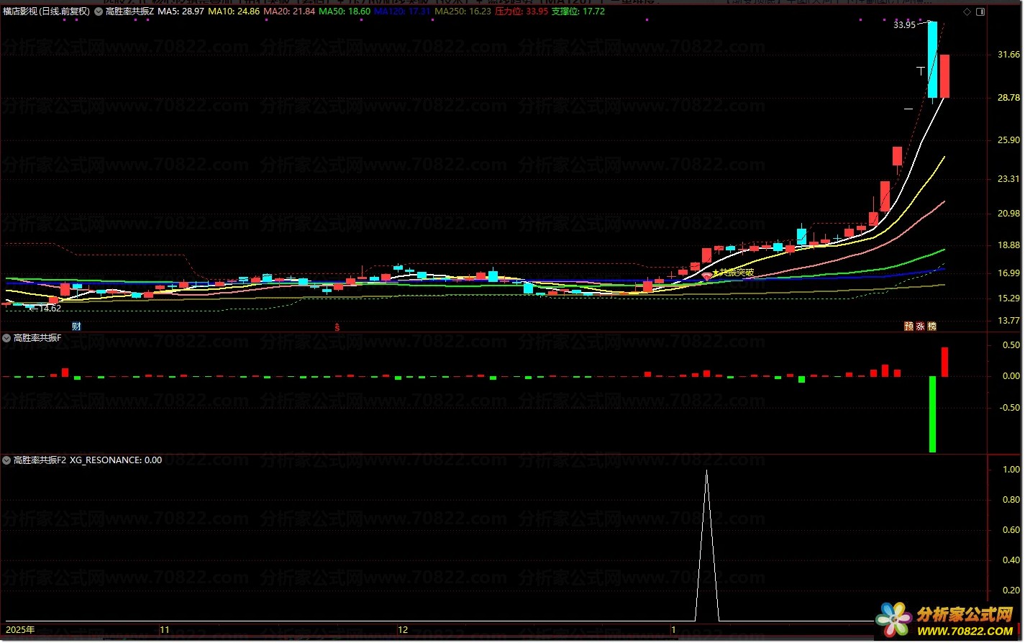1025x643 pixels.
Task: Click the 支撑位: 17.72 label
Action: (x=578, y=12)
